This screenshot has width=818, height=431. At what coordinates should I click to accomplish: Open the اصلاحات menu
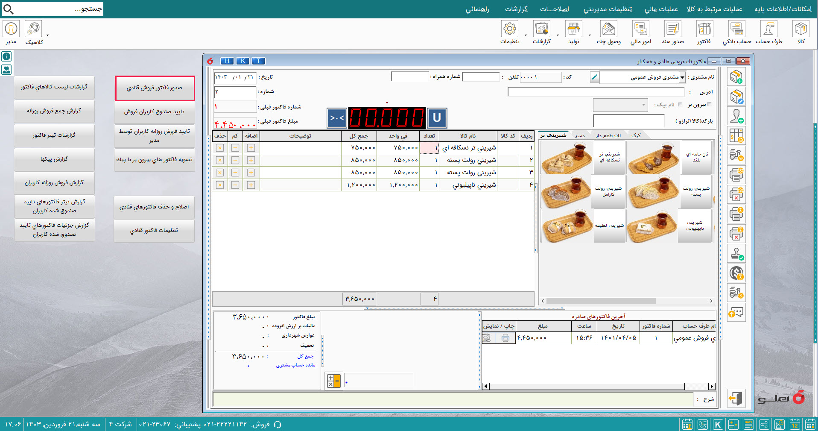tap(554, 9)
